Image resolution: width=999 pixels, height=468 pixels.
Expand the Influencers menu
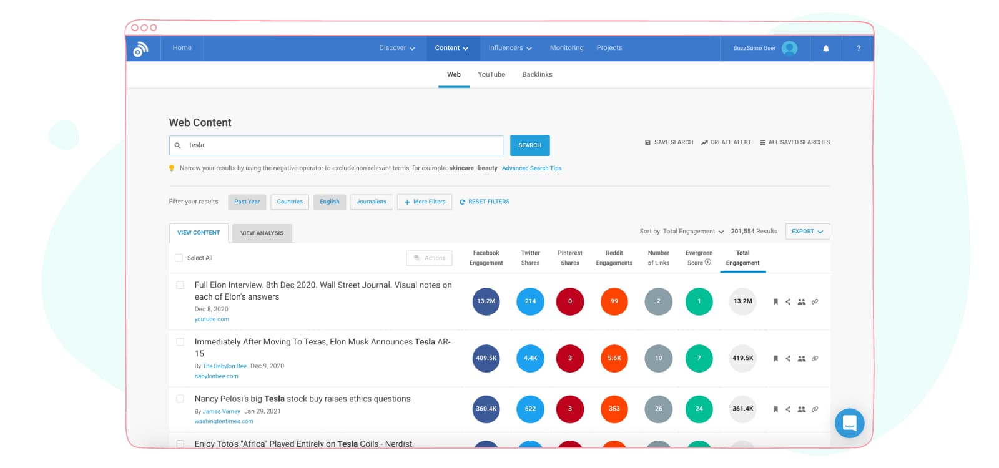[x=510, y=48]
